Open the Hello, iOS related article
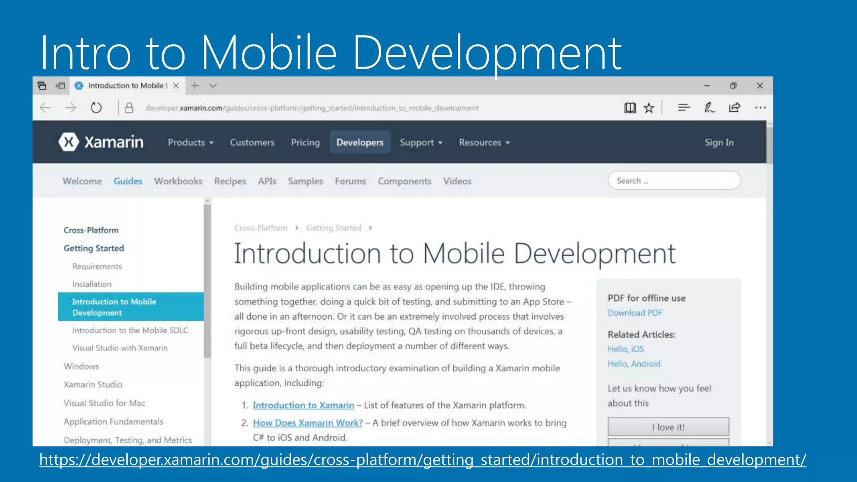This screenshot has width=857, height=482. (x=626, y=349)
